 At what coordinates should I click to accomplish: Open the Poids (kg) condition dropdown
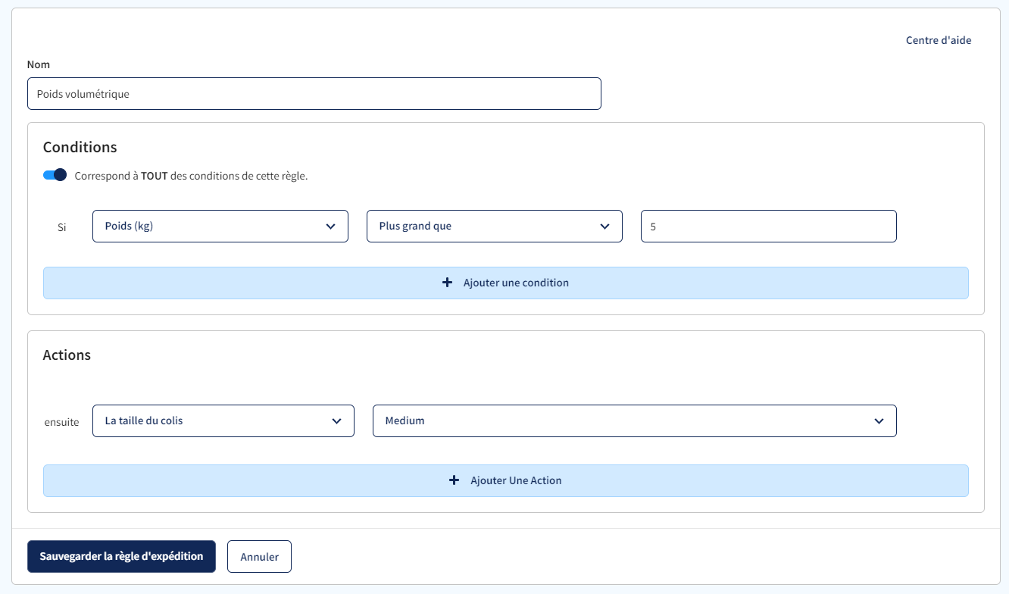point(220,226)
